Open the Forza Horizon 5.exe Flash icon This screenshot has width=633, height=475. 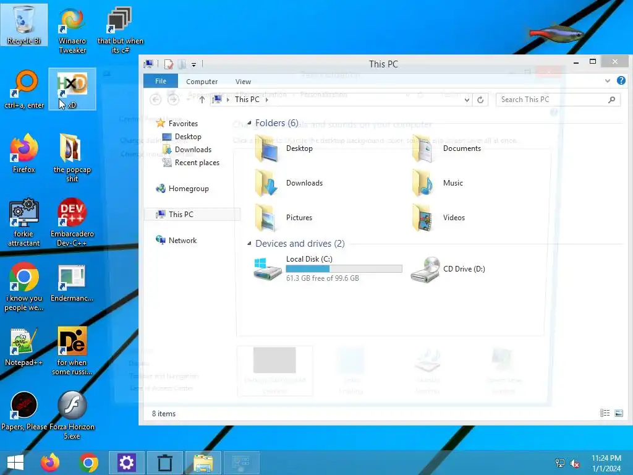pos(72,415)
